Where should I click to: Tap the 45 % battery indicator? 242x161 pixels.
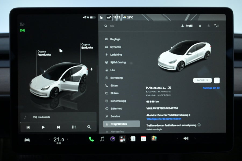point(89,17)
